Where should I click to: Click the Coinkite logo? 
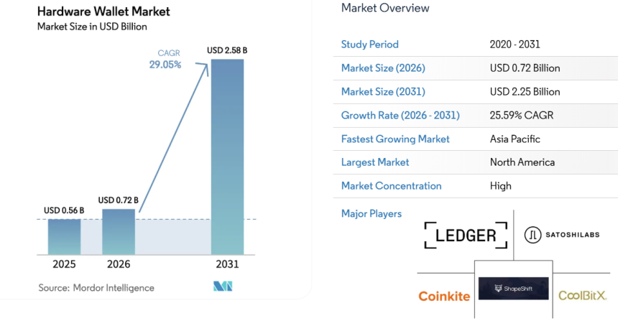pos(444,296)
